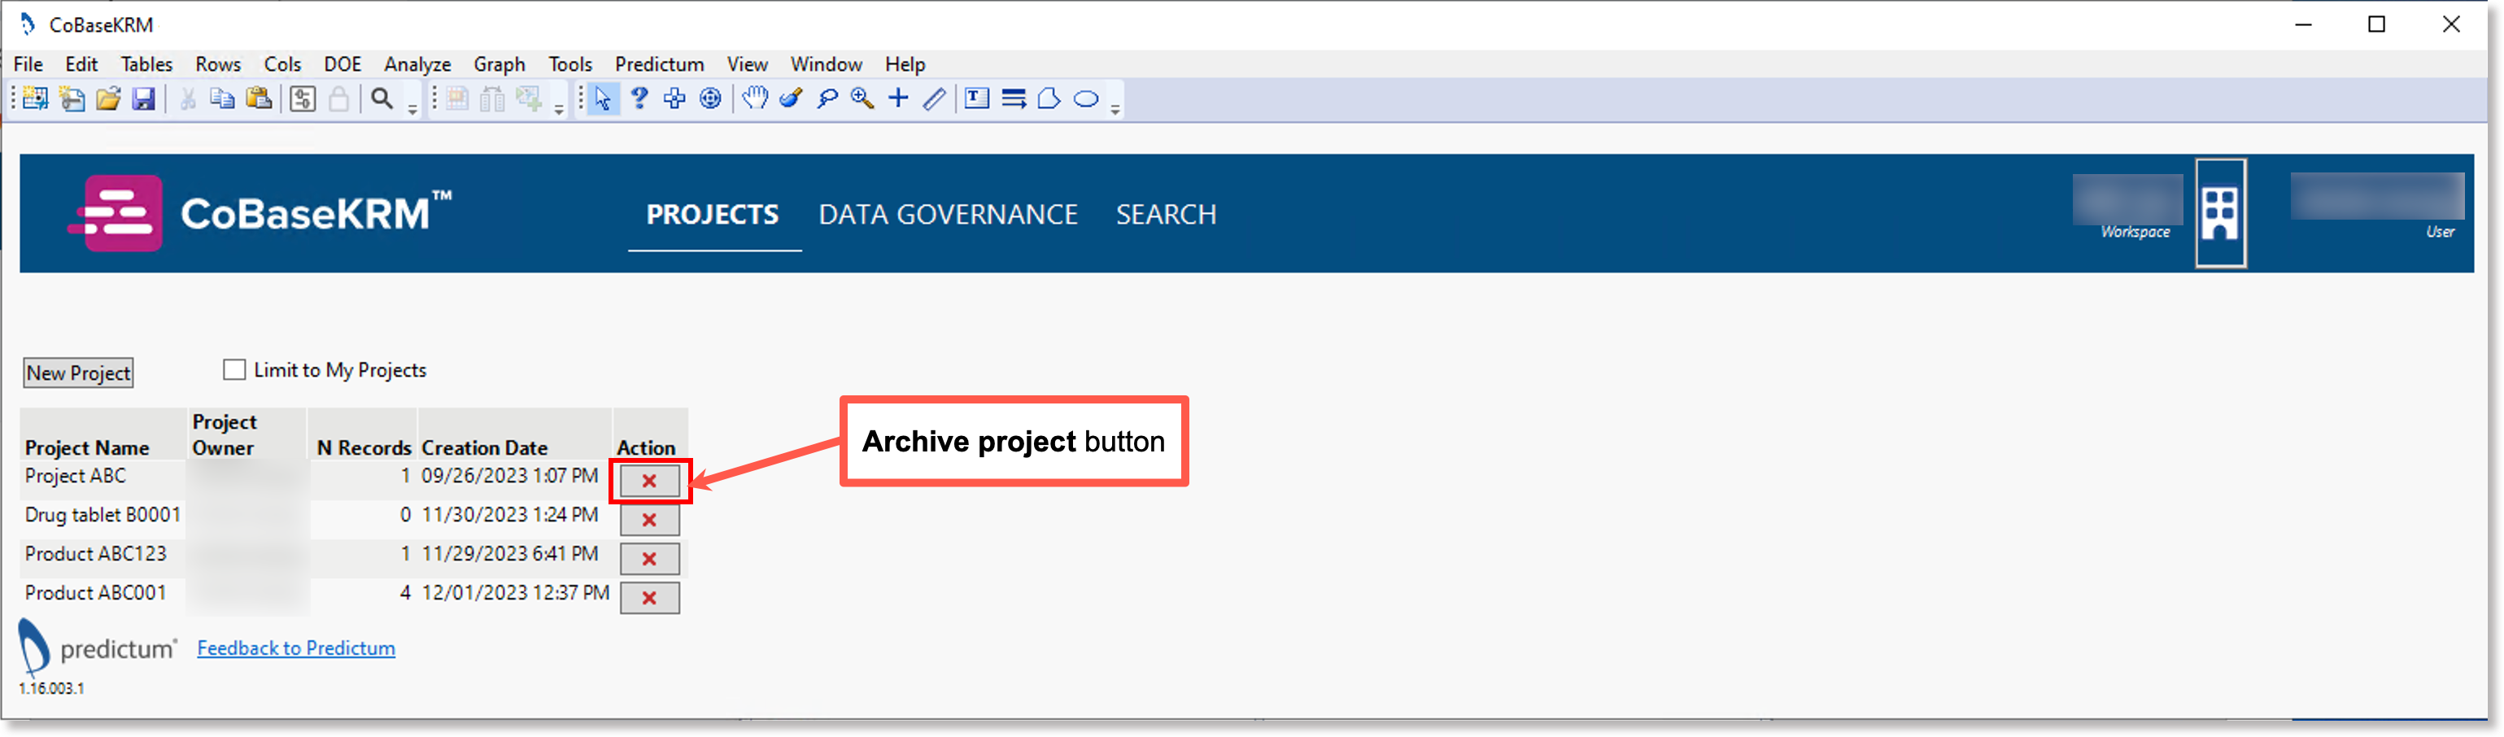Screen dimensions: 2504x737
Task: Archive Drug tablet B0001 project
Action: pos(649,520)
